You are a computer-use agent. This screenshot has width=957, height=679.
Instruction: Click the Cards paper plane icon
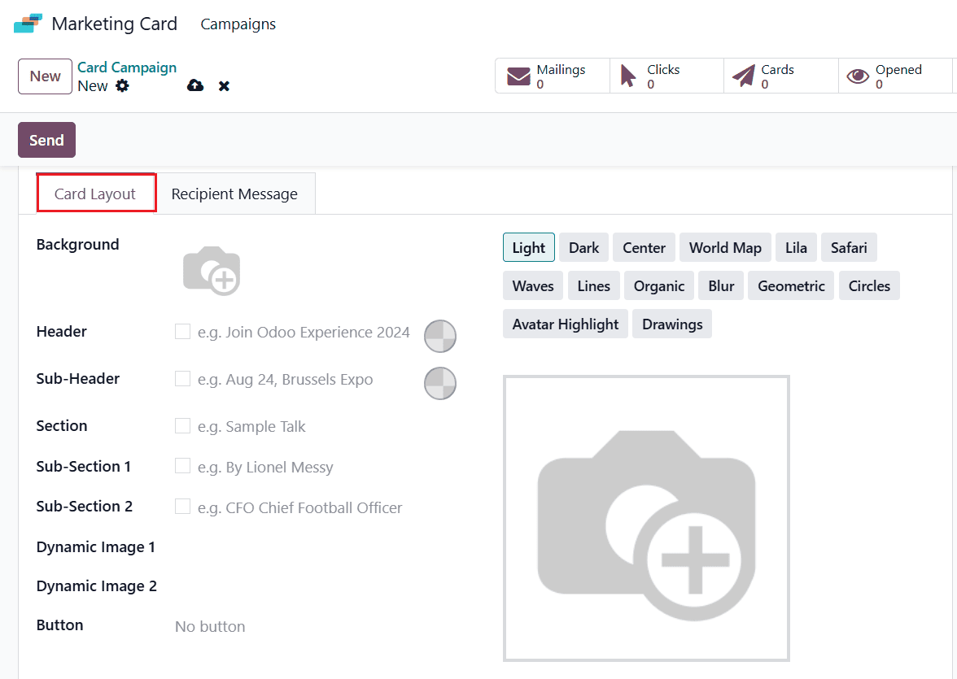coord(744,76)
